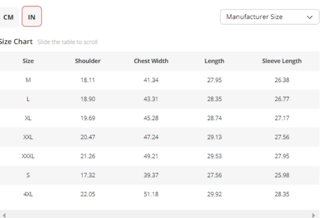Click the Shoulder column header
This screenshot has width=320, height=218.
[x=88, y=61]
